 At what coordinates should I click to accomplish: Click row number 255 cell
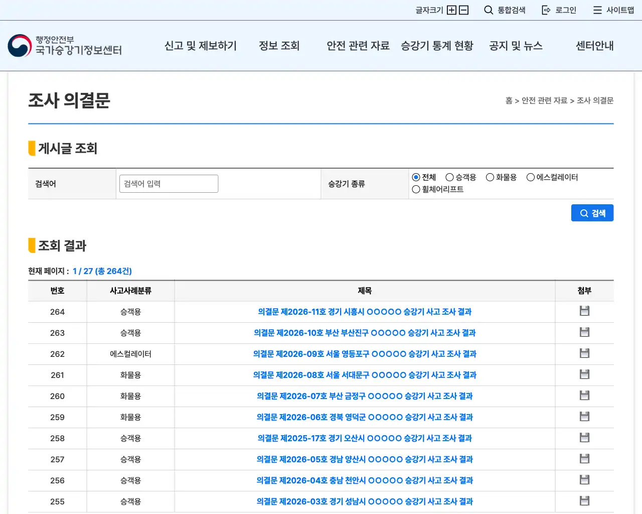tap(57, 501)
